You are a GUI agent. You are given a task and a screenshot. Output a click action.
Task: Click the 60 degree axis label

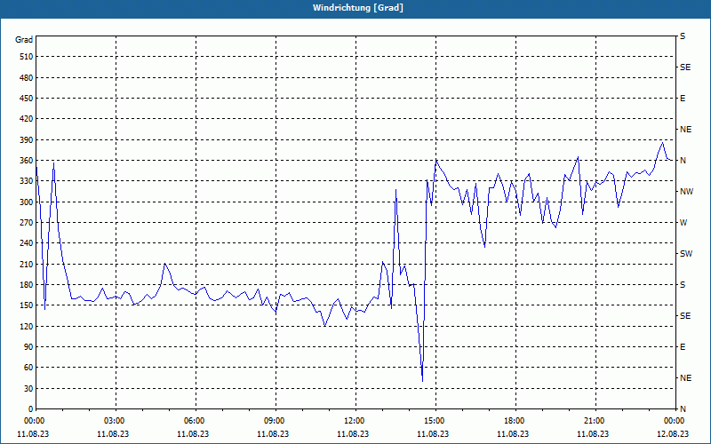pos(28,368)
